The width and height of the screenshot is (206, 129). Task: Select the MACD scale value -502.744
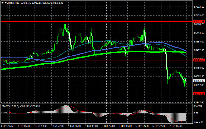tap(198, 122)
